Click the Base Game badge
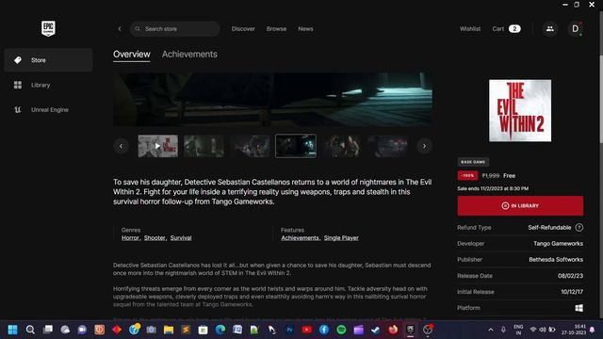 pyautogui.click(x=473, y=162)
